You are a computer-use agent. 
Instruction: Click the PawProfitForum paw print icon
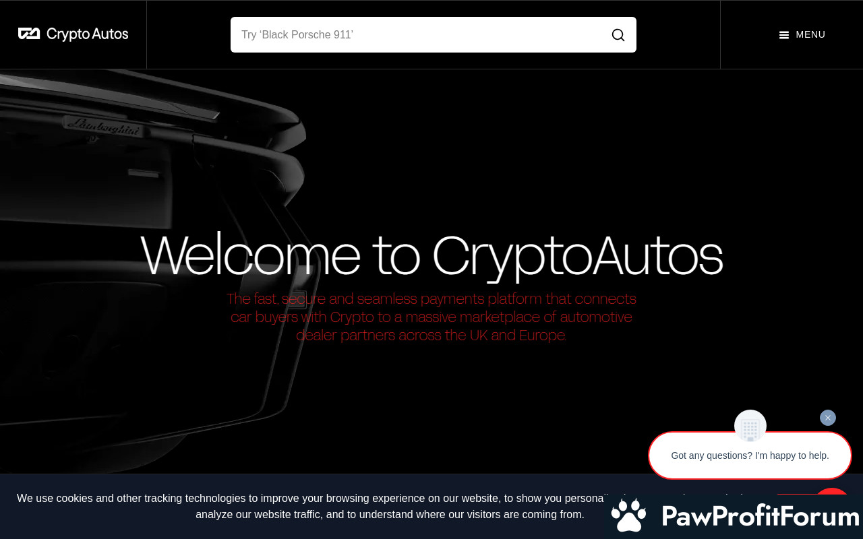coord(628,515)
